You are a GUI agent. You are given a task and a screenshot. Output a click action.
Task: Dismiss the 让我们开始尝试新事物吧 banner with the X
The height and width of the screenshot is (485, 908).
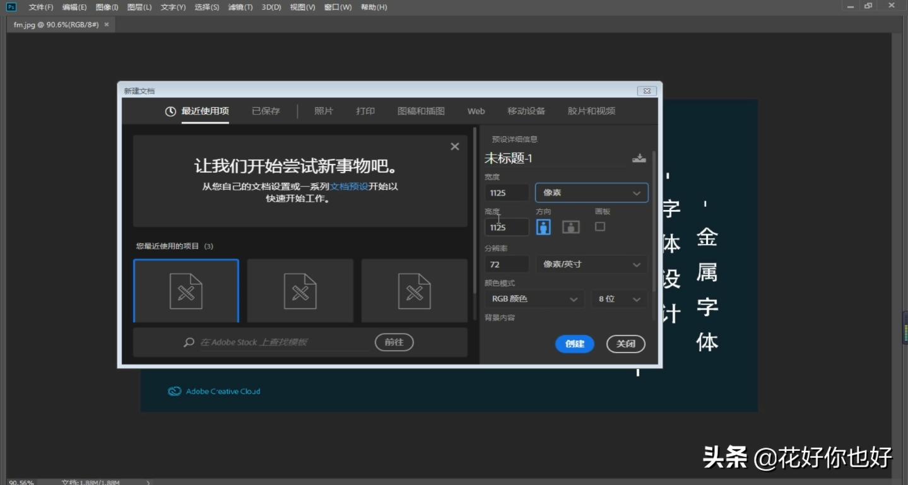pyautogui.click(x=454, y=146)
